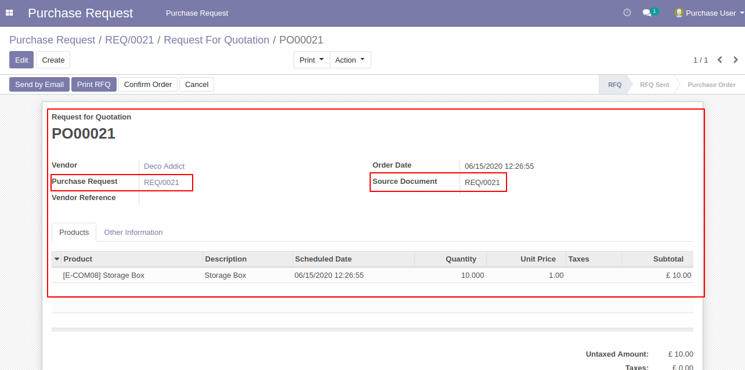Select the RFQ Sent status stage
745x370 pixels.
pos(654,85)
